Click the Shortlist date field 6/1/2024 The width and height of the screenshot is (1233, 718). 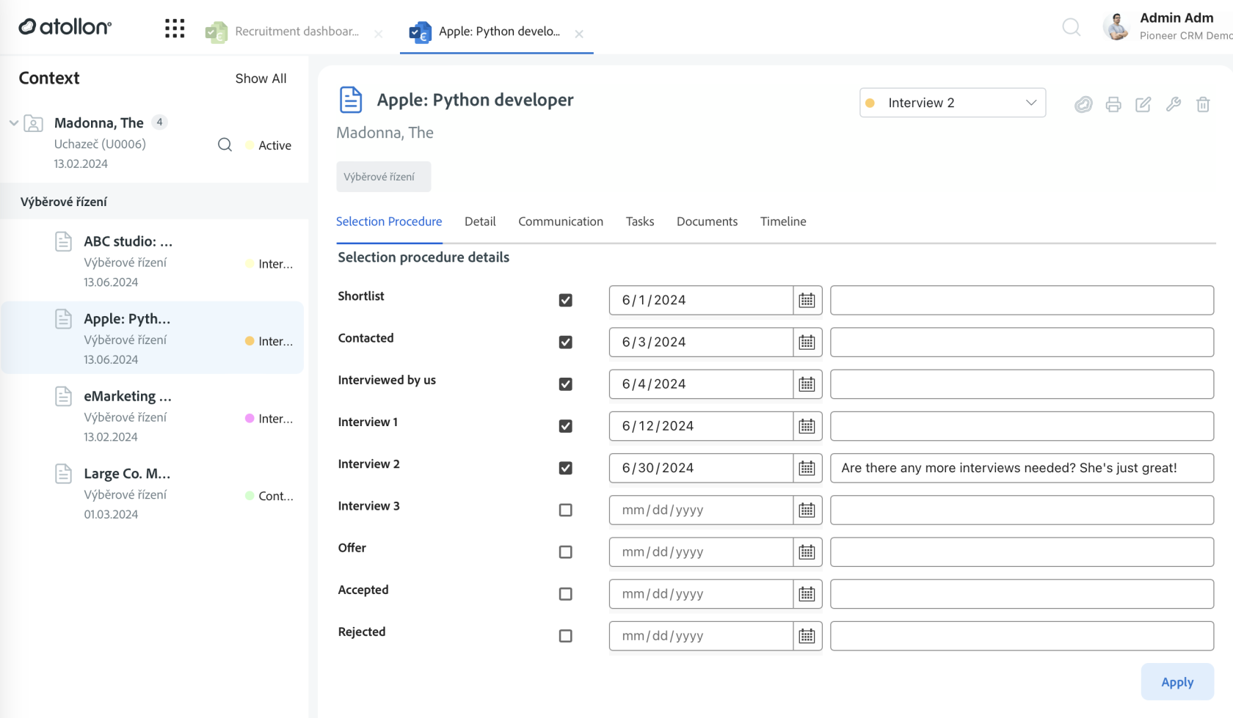701,300
